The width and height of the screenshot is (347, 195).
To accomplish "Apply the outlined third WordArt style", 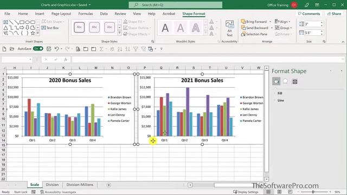I will 196,28.
